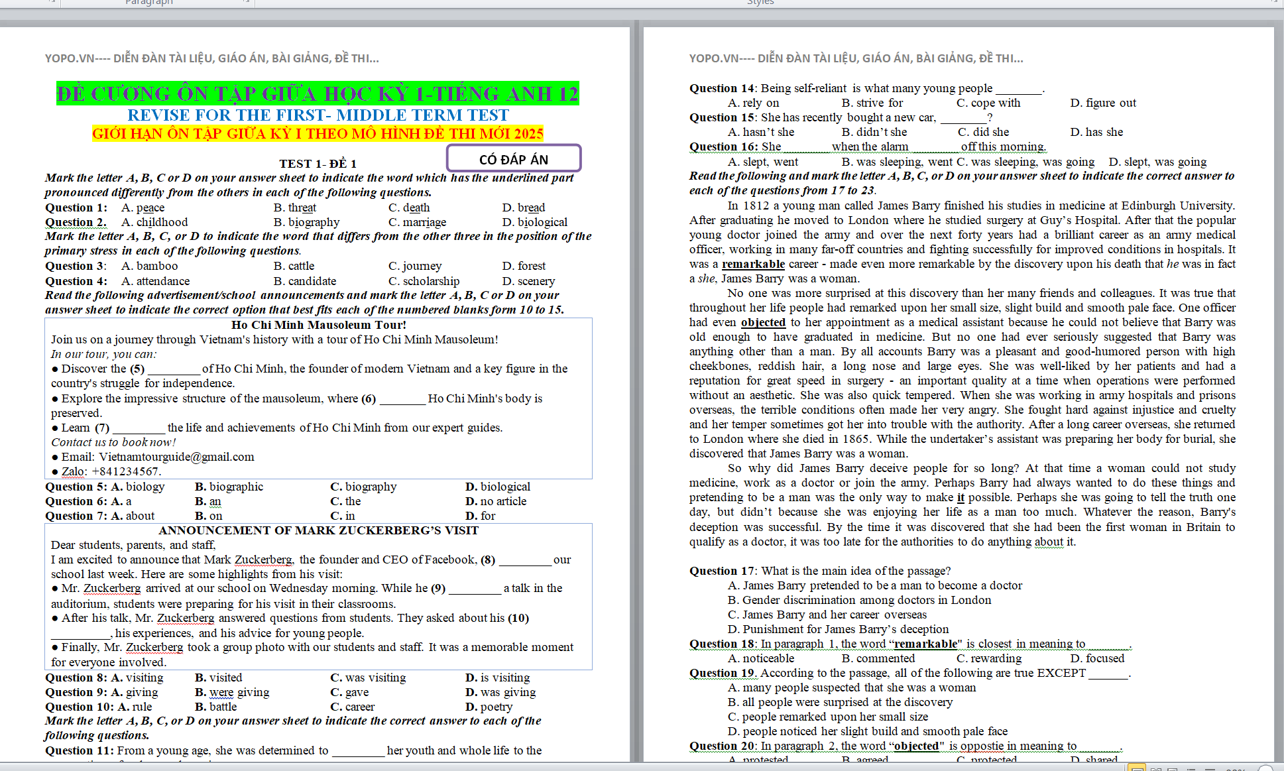Click option 'D. no article' in Question 6
1284x771 pixels.
click(x=496, y=501)
